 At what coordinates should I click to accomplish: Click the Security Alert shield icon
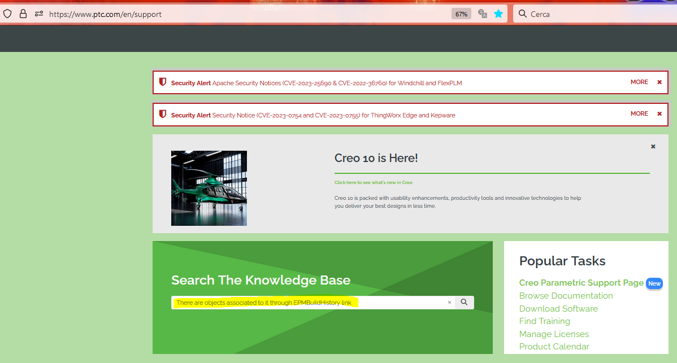[163, 82]
